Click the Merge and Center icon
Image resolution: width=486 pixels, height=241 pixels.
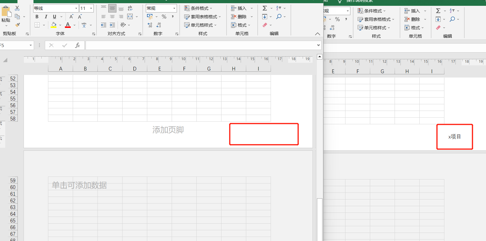[x=130, y=17]
